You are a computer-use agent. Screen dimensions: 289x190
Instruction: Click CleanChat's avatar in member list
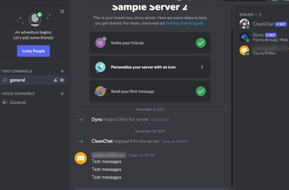(x=244, y=24)
